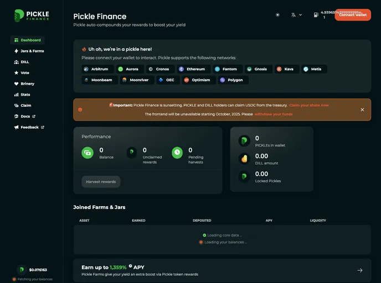Screen dimensions: 381x283
Task: Click the APY info tooltip icon
Action: pos(131,266)
